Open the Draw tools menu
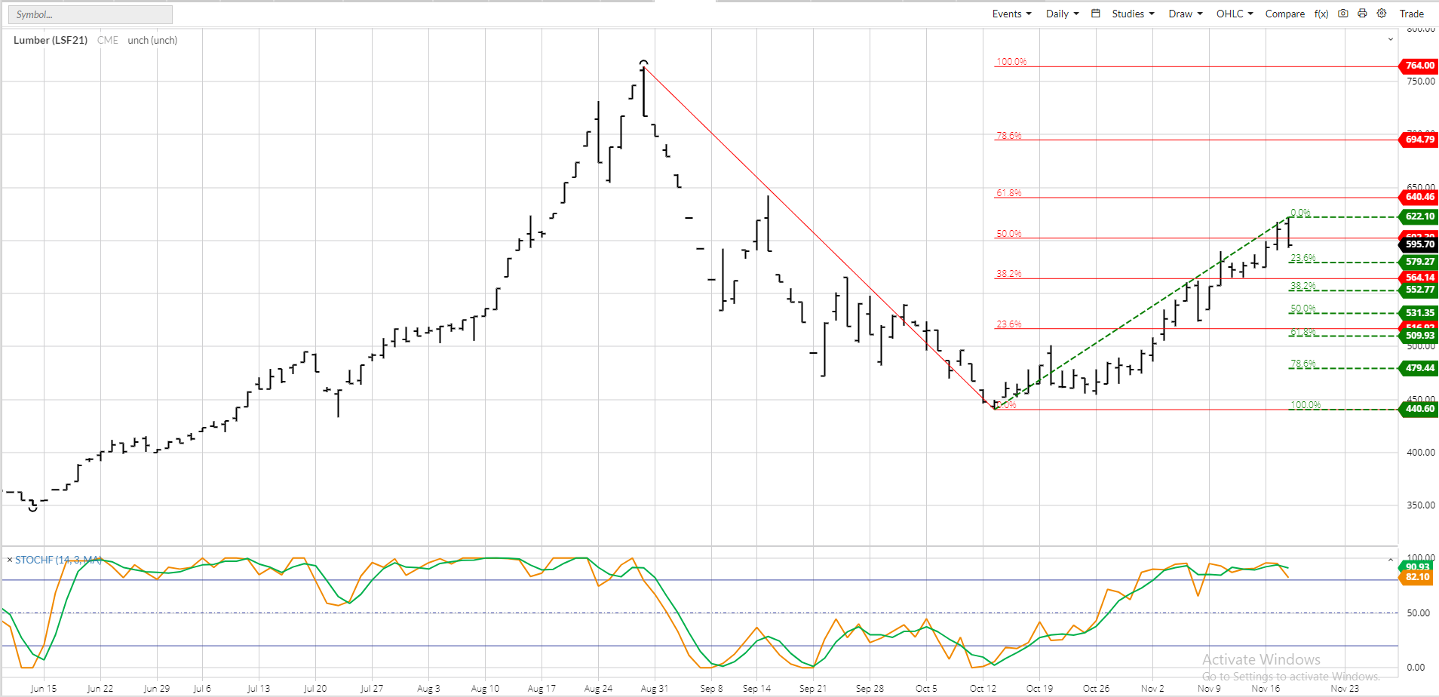This screenshot has width=1439, height=697. [1186, 14]
